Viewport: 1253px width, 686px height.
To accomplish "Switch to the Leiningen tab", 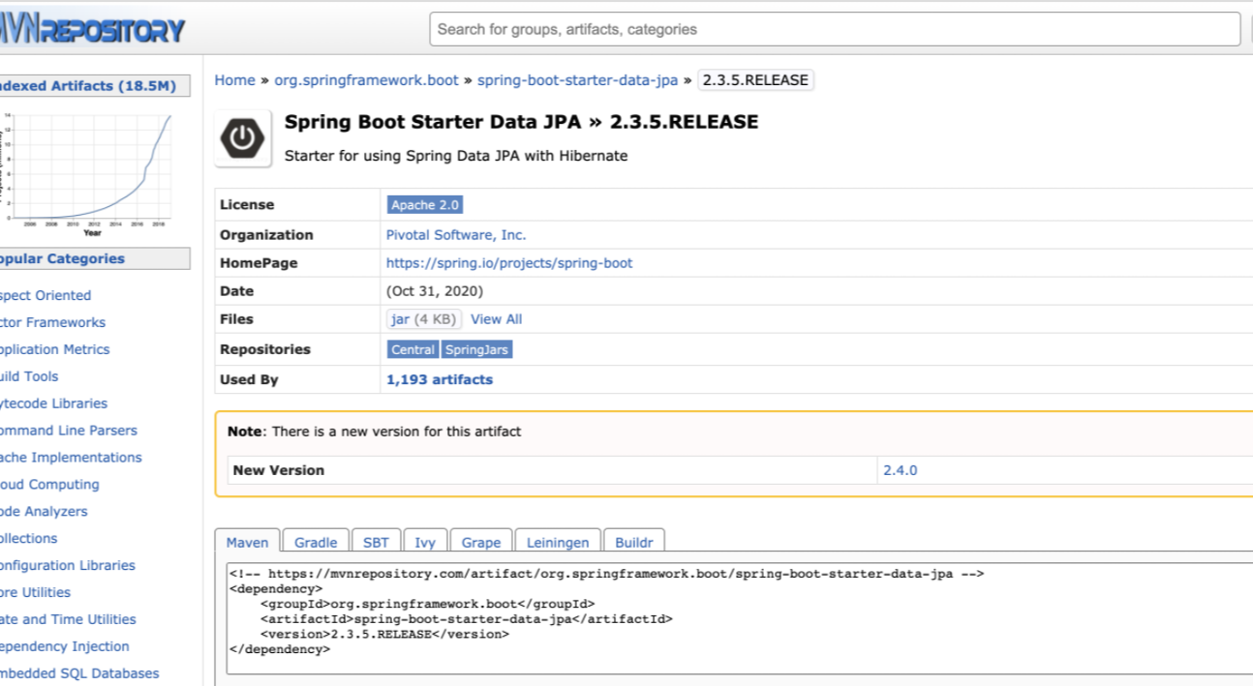I will (557, 542).
